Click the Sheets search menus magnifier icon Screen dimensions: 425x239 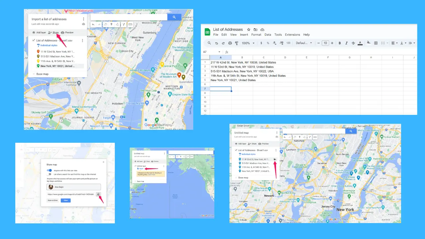tap(209, 43)
